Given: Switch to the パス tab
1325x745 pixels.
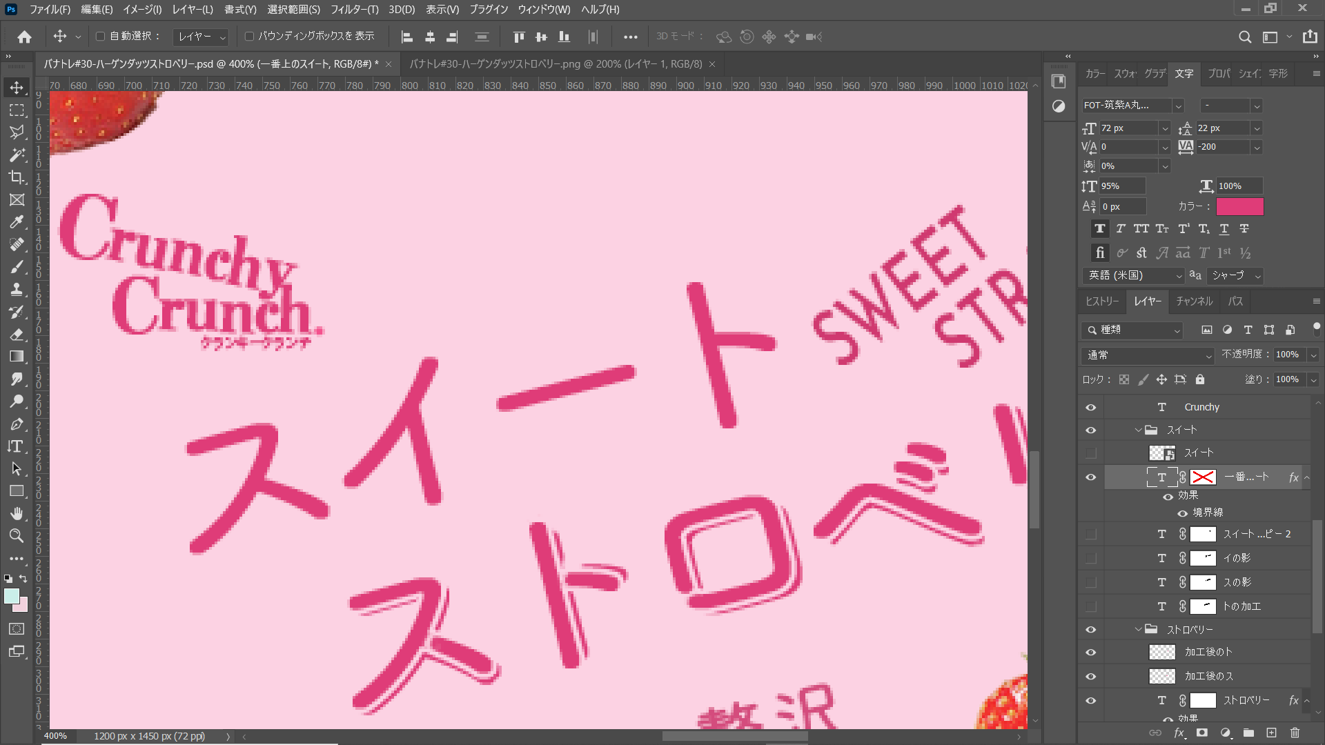Looking at the screenshot, I should tap(1235, 301).
